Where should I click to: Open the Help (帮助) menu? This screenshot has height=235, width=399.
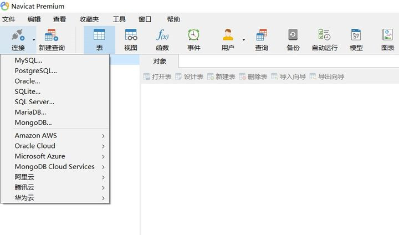click(x=173, y=19)
